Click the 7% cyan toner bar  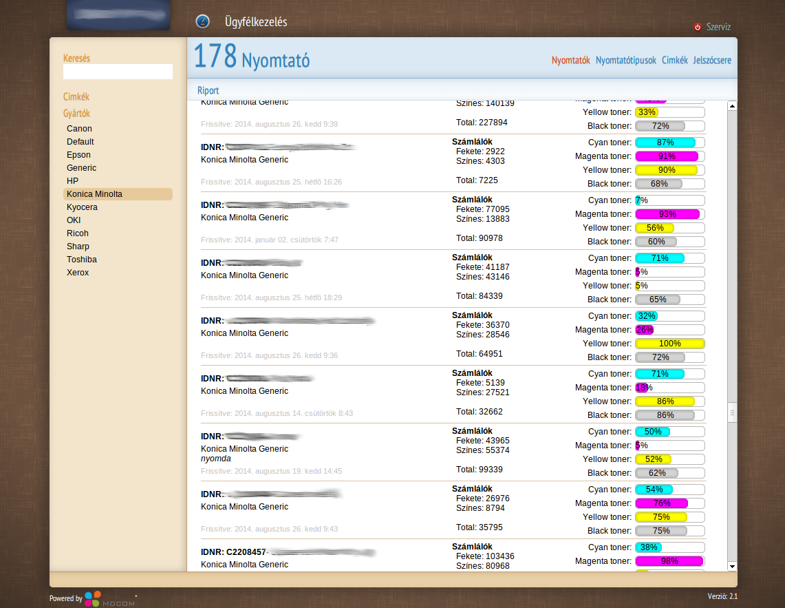point(670,200)
